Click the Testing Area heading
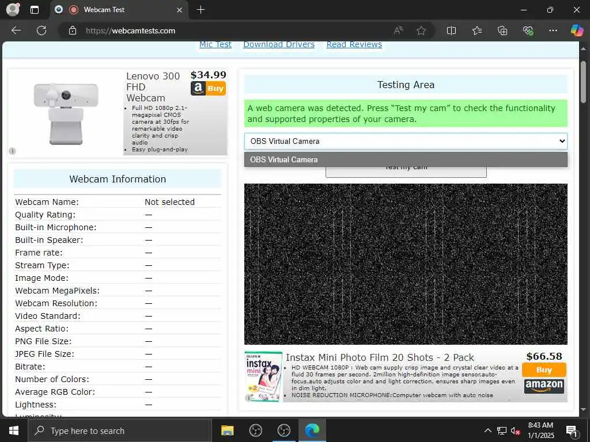This screenshot has height=442, width=590. pos(406,85)
